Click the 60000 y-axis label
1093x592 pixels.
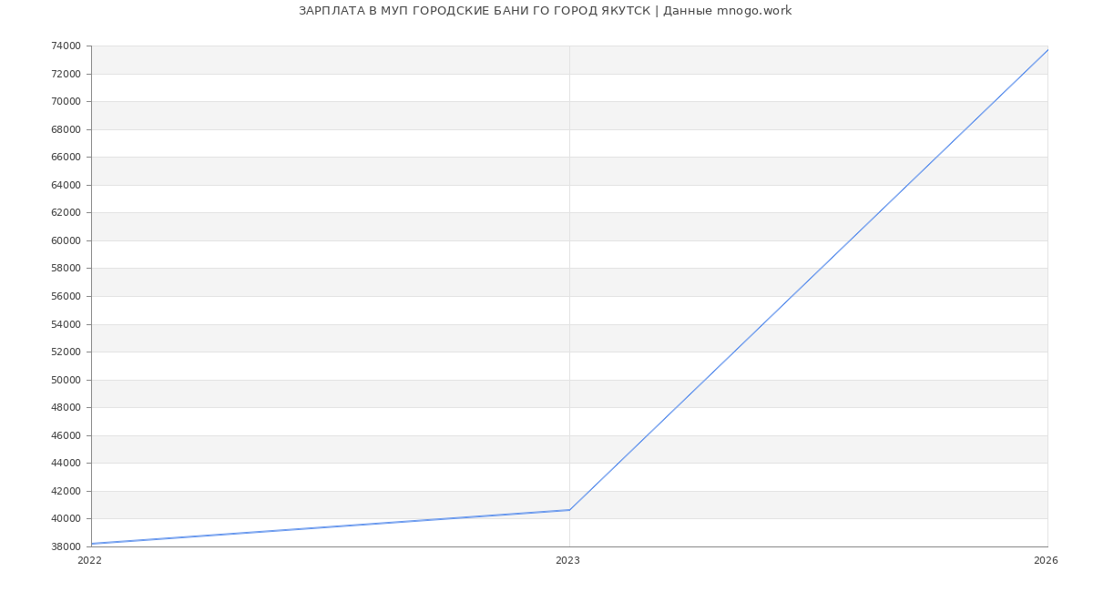(66, 240)
